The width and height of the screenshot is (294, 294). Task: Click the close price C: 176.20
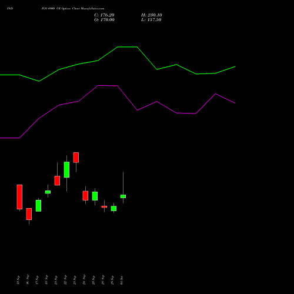tap(104, 15)
